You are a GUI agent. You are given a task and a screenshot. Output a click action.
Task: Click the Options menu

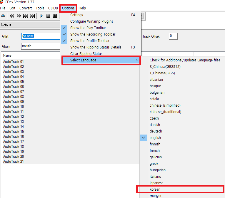[68, 8]
